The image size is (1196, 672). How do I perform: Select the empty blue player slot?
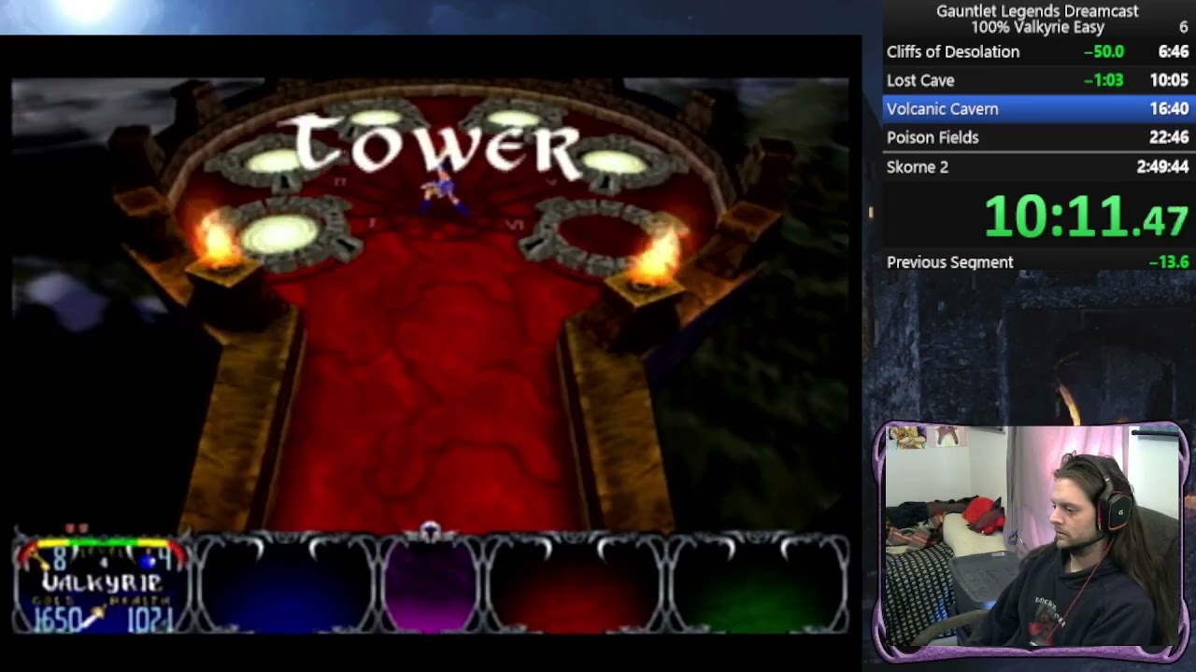286,584
